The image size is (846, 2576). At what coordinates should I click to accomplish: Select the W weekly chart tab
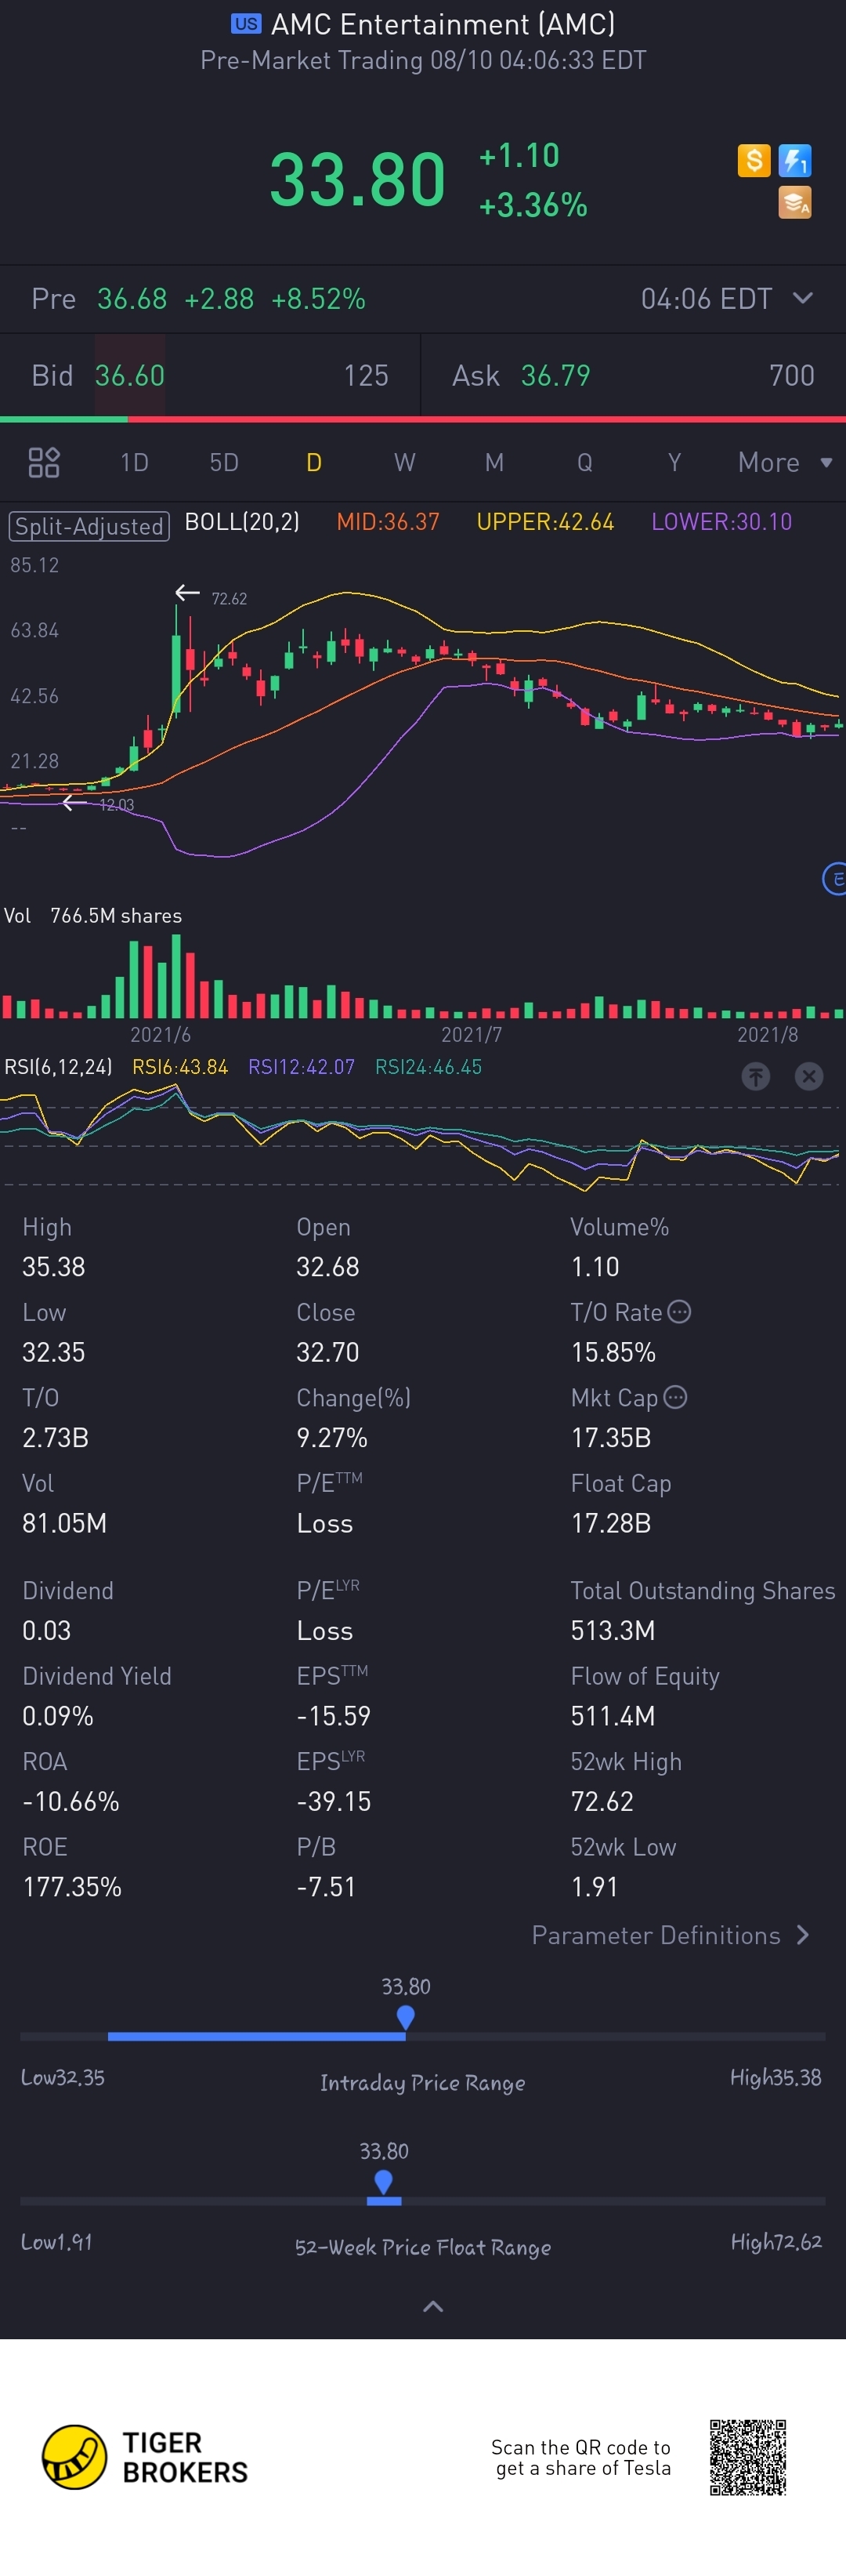tap(403, 462)
